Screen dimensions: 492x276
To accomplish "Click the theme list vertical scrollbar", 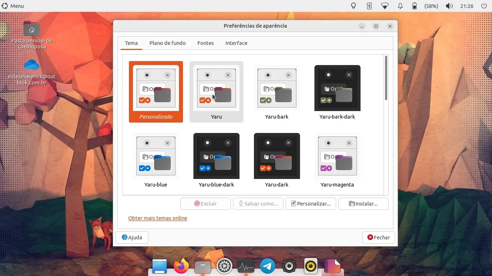I will [x=386, y=78].
